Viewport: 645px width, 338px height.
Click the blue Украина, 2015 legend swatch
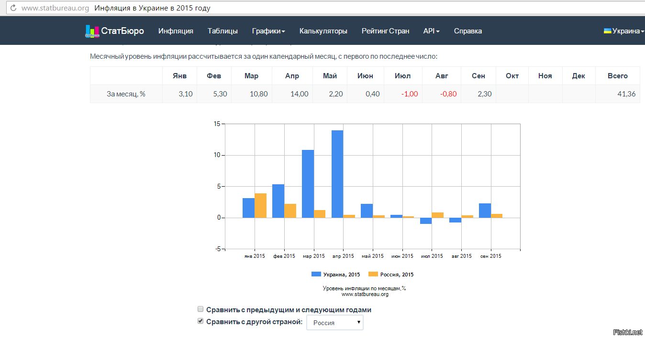click(x=316, y=274)
